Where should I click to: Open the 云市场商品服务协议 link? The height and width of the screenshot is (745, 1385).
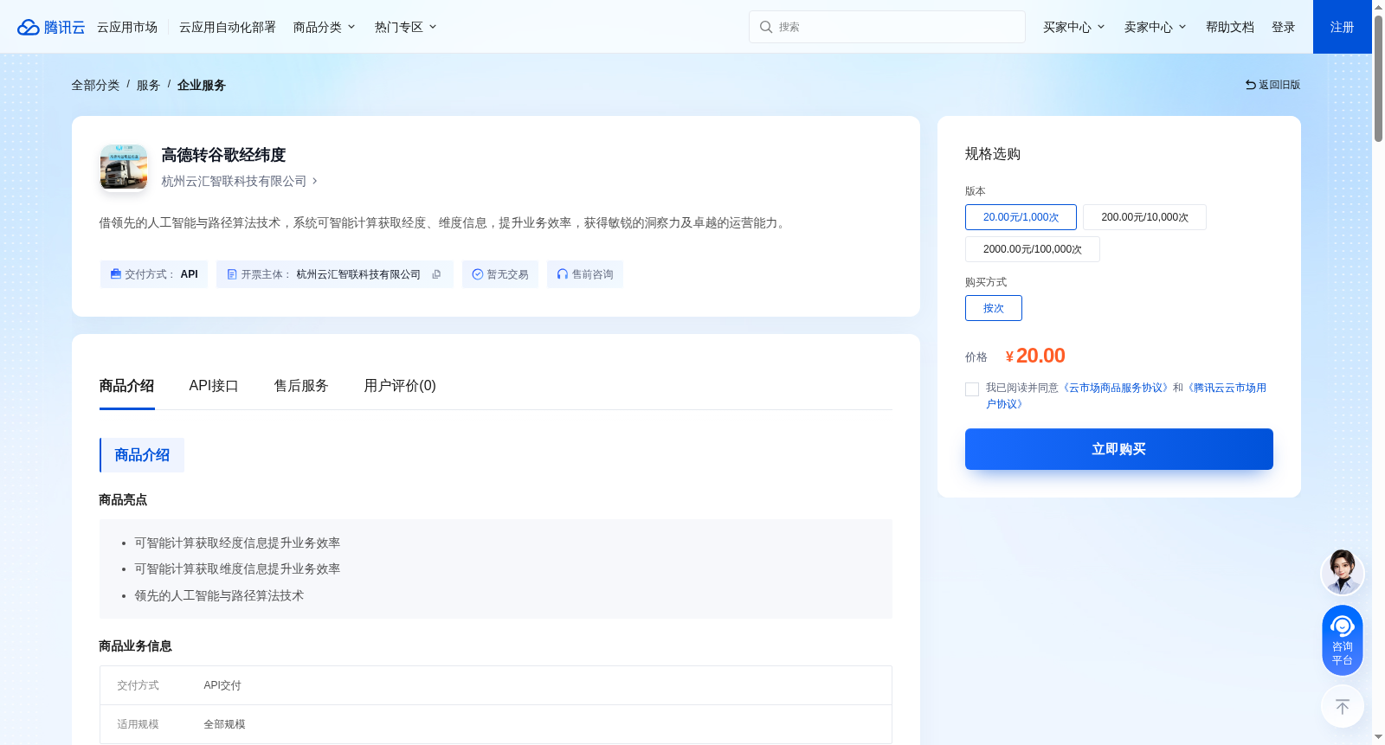point(1116,388)
